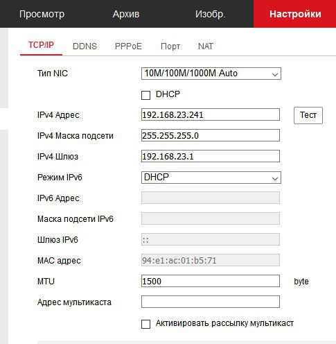Image resolution: width=336 pixels, height=344 pixels.
Task: Enable the DHCP checkbox
Action: tap(145, 95)
